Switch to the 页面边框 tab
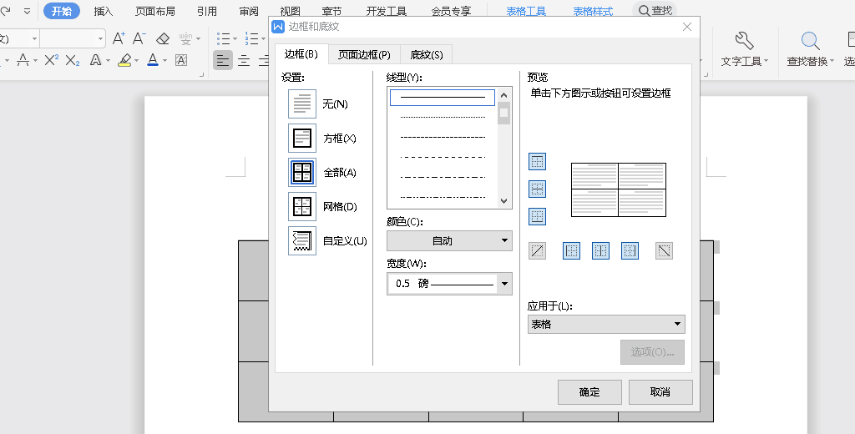This screenshot has height=434, width=855. (x=364, y=55)
